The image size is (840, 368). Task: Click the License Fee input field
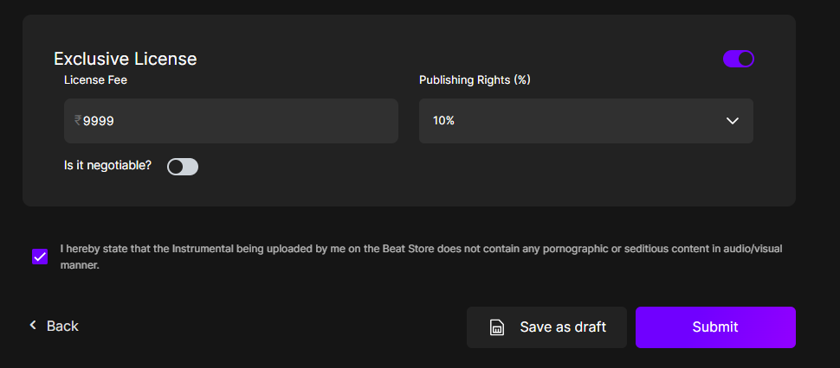(231, 121)
